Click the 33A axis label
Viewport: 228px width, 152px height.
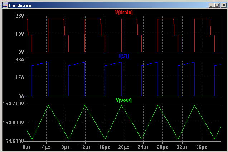(20, 60)
